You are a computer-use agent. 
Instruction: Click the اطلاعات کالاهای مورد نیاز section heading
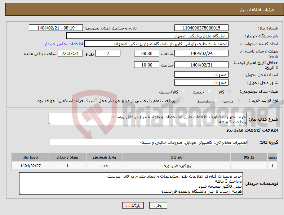point(252,130)
